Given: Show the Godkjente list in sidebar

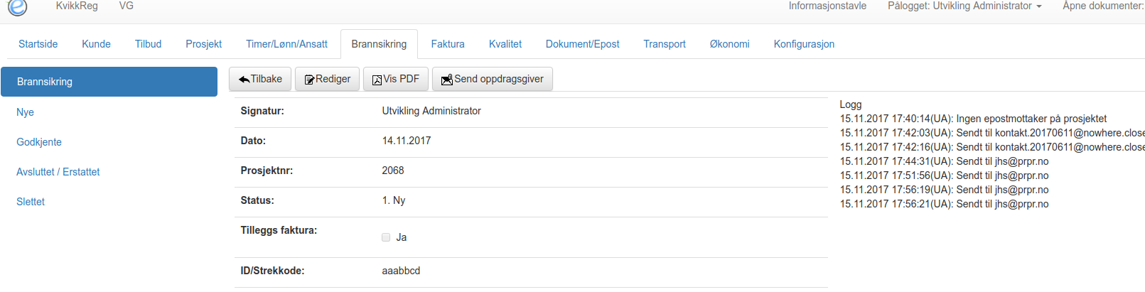Looking at the screenshot, I should click(x=39, y=142).
